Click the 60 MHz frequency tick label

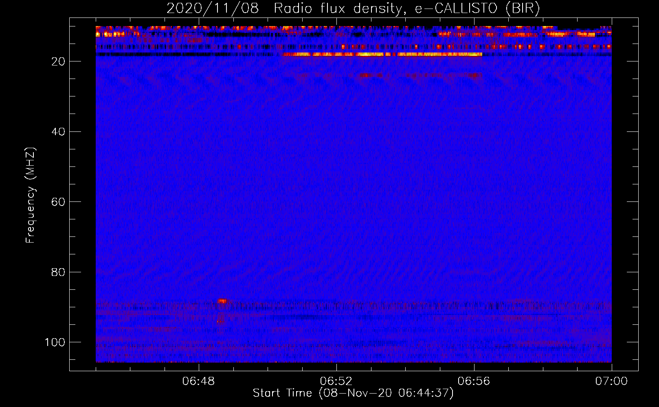[58, 202]
